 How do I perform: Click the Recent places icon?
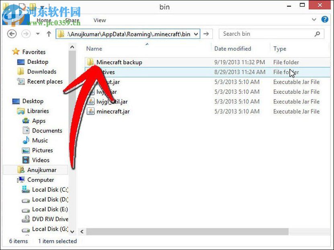pos(20,81)
